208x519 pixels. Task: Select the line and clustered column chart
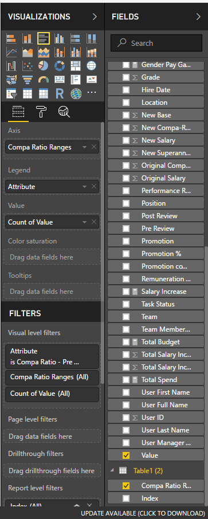(76, 52)
